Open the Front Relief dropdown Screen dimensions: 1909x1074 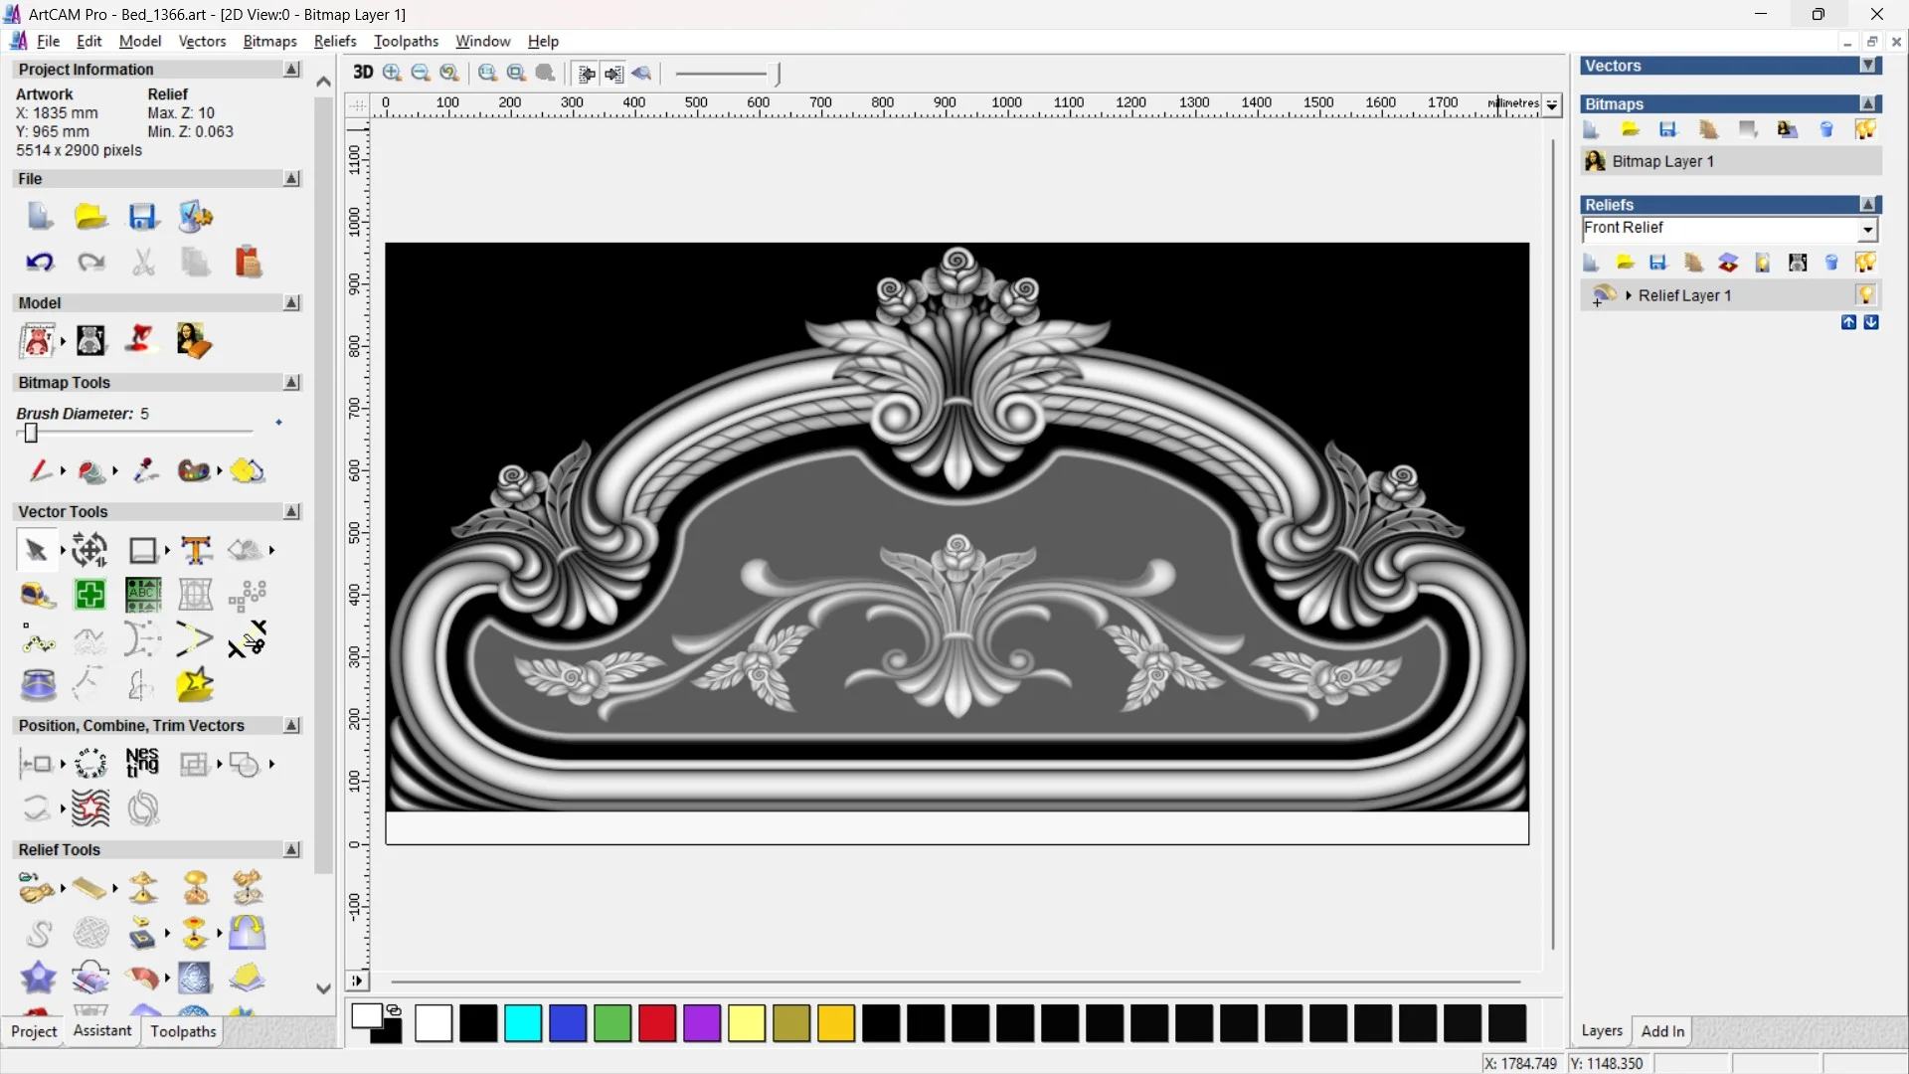pos(1867,230)
